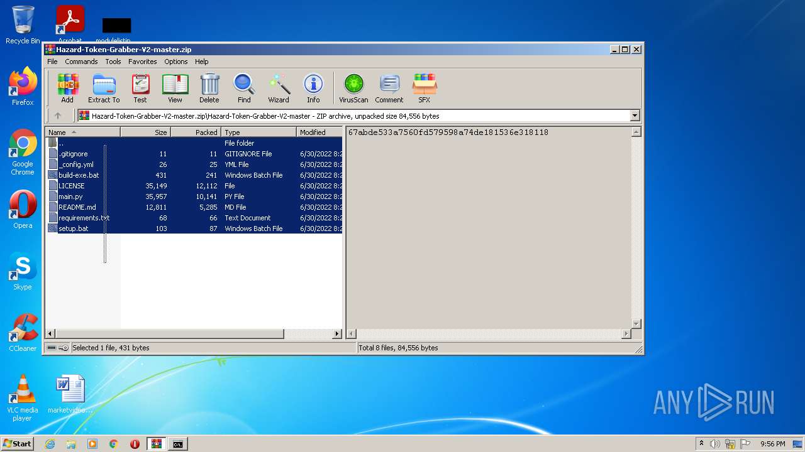This screenshot has width=805, height=452.
Task: Click the Add toolbar icon
Action: pos(67,88)
